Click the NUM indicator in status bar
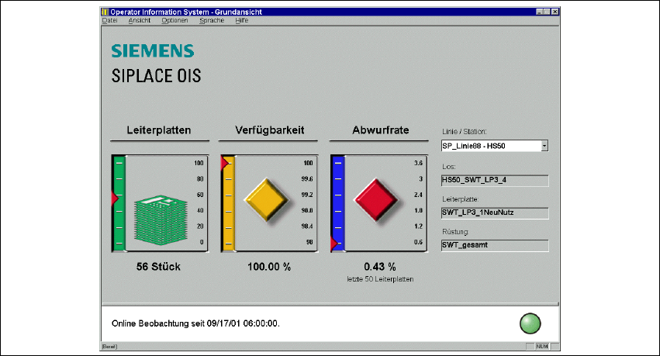 [x=542, y=347]
